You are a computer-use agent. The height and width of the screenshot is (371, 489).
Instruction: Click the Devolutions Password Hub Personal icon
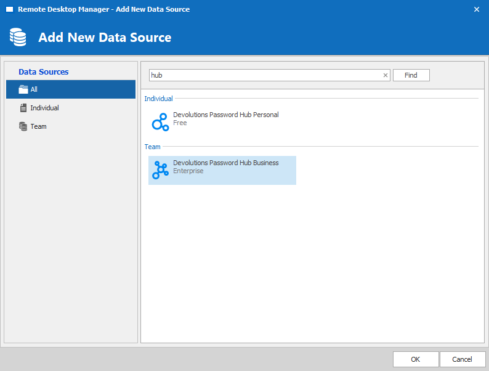click(x=160, y=122)
